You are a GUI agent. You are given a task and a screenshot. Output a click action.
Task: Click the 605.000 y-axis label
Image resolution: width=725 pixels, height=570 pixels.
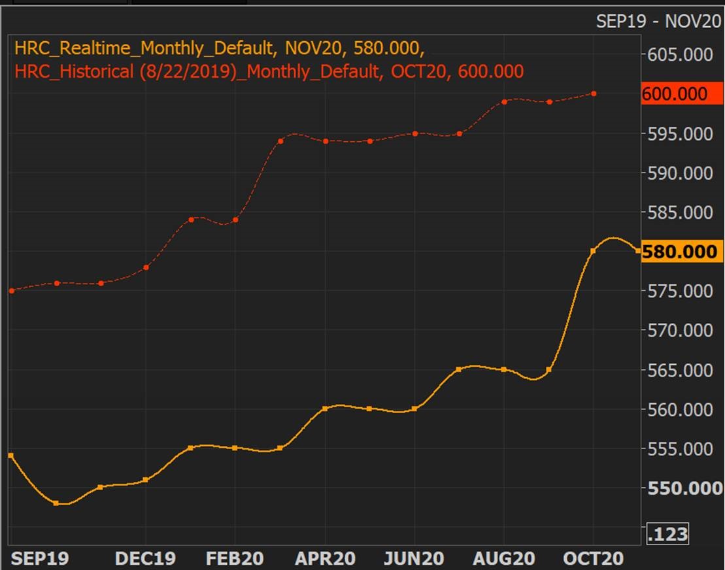point(680,54)
